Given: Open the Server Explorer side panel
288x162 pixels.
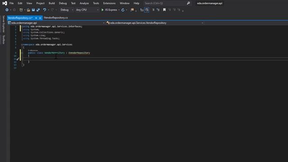Looking at the screenshot, I should [4, 24].
